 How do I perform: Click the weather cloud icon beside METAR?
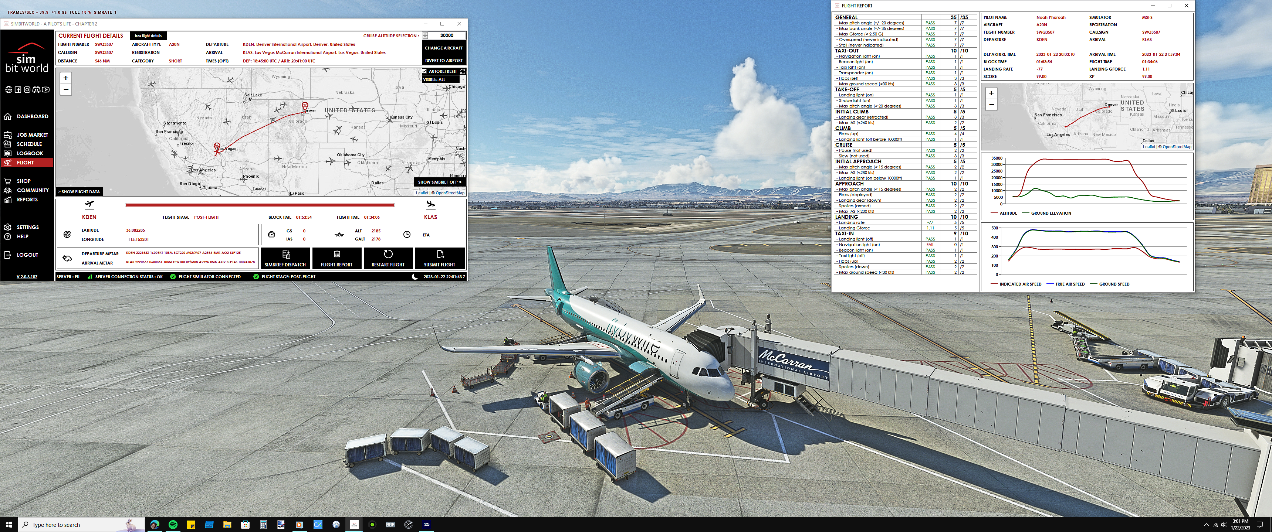pos(67,258)
